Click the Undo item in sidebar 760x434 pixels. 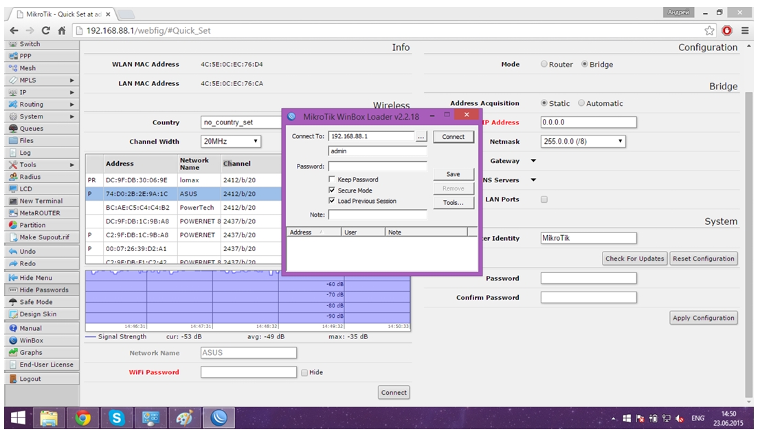click(x=42, y=251)
